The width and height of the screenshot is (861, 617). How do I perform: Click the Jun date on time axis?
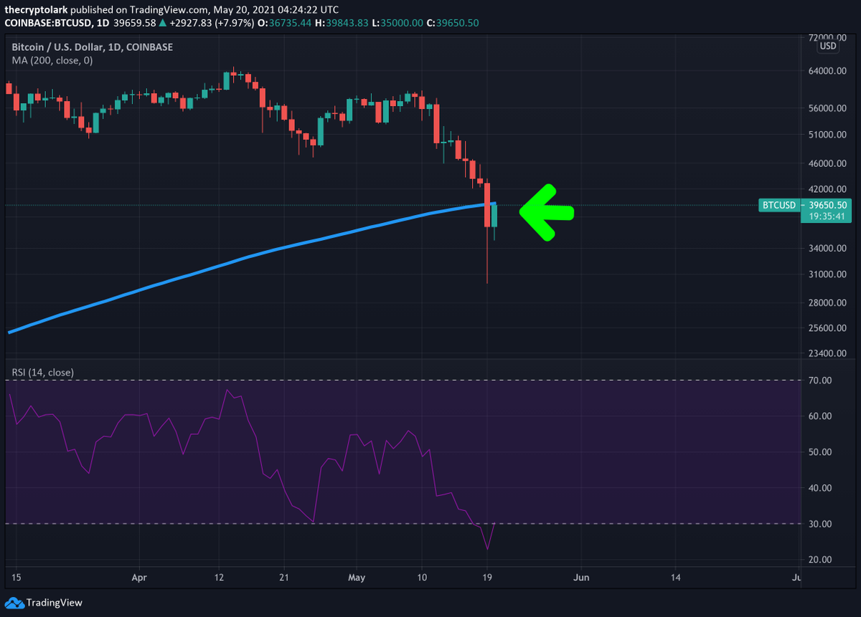tap(582, 577)
